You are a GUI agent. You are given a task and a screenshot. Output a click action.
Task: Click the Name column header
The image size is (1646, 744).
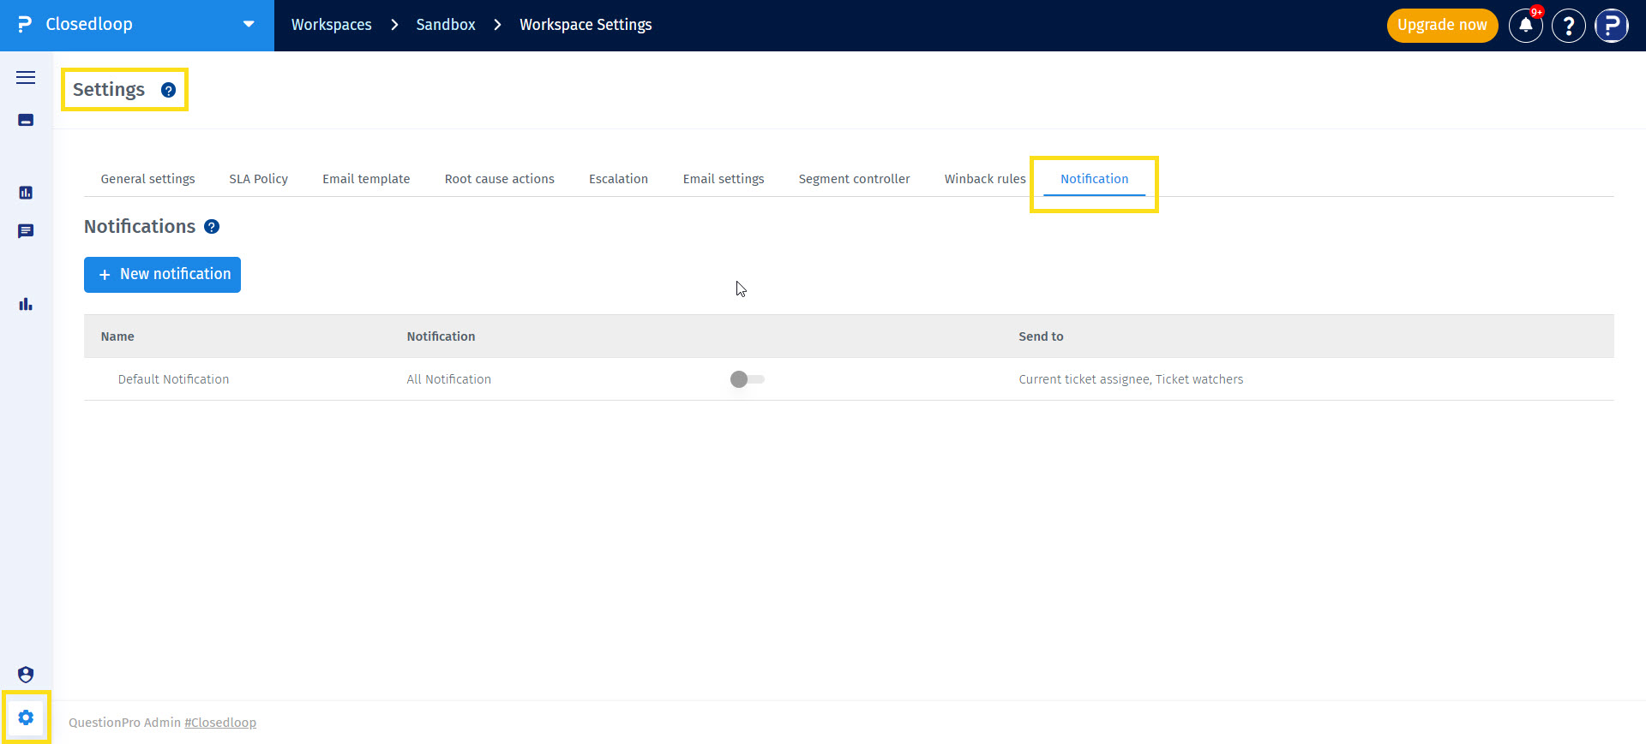pyautogui.click(x=117, y=336)
